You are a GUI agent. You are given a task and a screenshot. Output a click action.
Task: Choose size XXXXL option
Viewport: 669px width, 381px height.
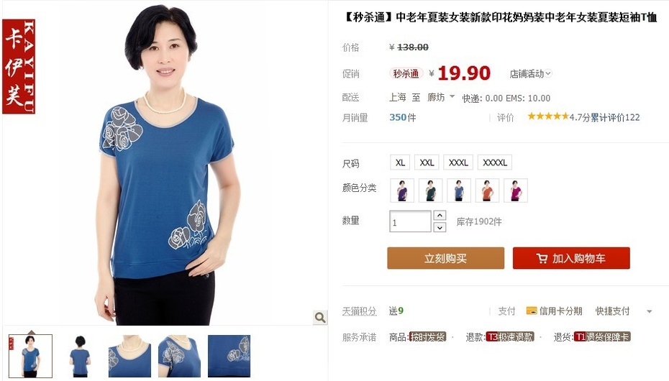click(x=495, y=162)
